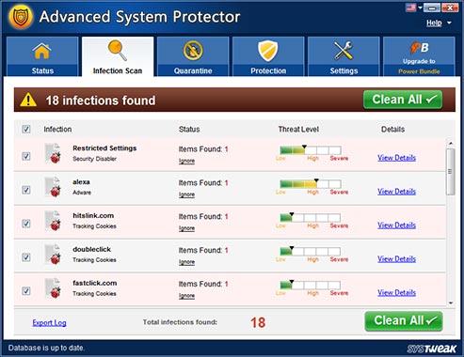
Task: Click the infection list scrollbar thumb
Action: [x=451, y=172]
